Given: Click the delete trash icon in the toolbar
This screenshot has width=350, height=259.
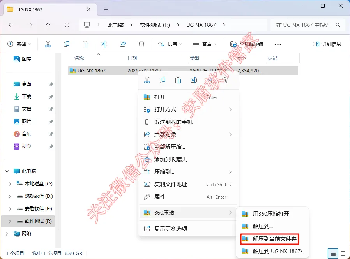Looking at the screenshot, I should (141, 44).
